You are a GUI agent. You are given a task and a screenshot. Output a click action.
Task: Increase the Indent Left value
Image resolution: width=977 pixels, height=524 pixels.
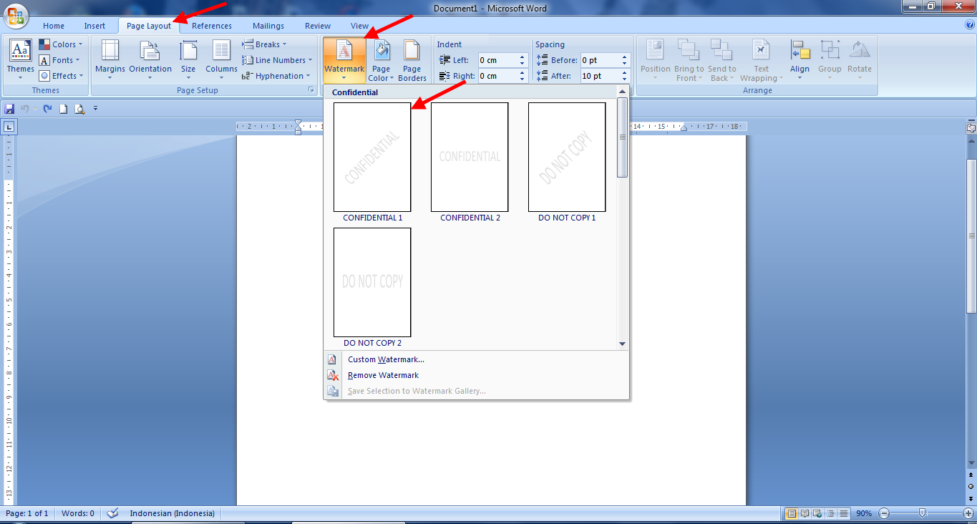point(522,57)
